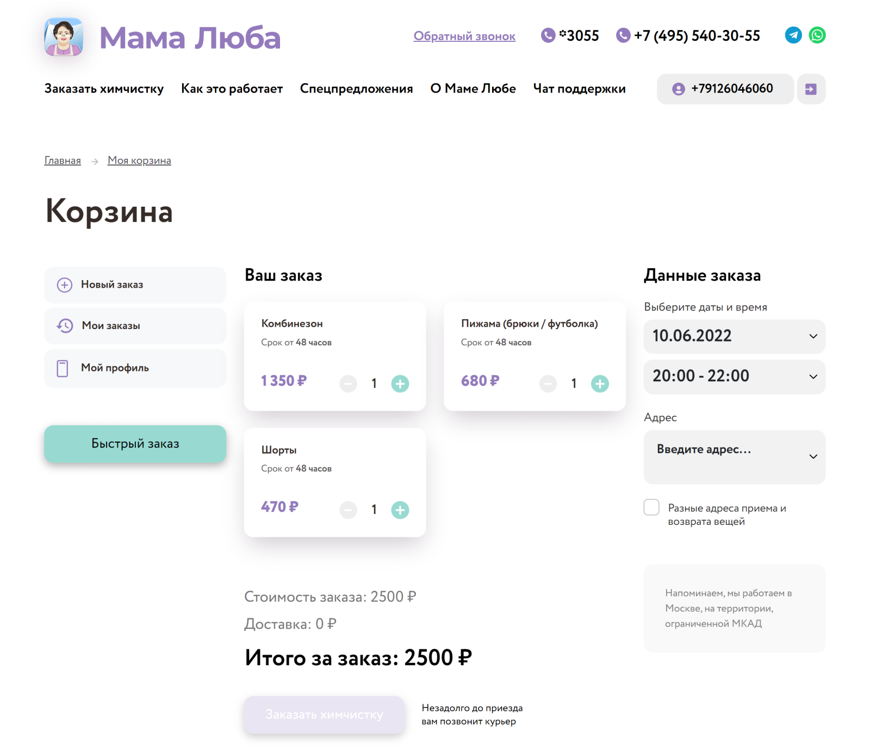The width and height of the screenshot is (870, 756).
Task: Go to Чат поддержки in navigation
Action: 579,89
